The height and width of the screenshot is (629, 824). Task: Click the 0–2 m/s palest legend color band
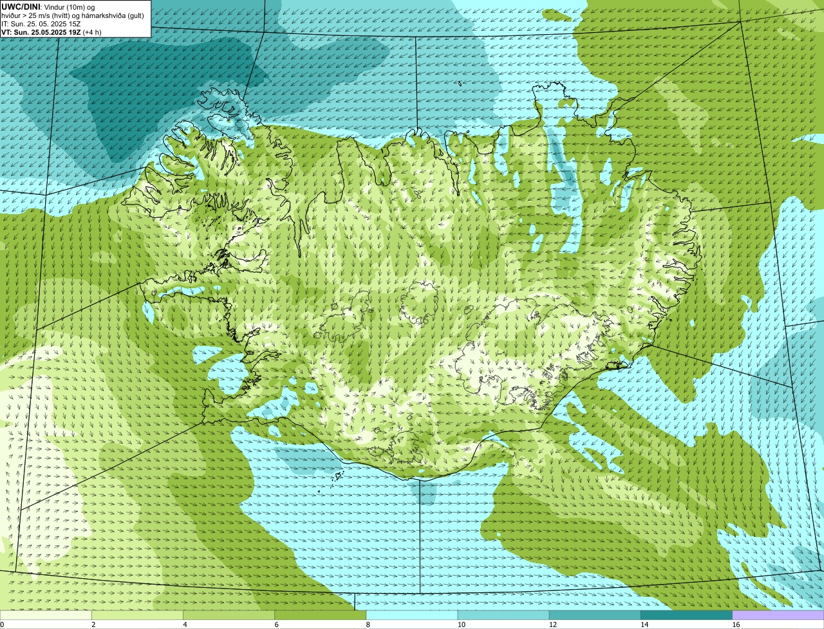pyautogui.click(x=46, y=615)
